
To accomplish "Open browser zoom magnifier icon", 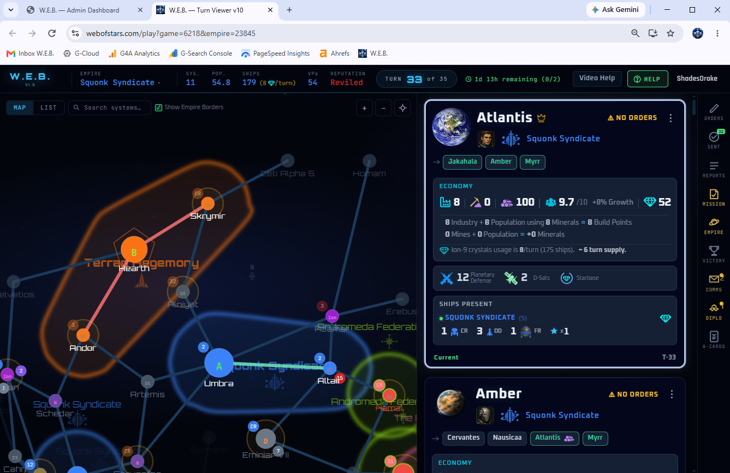I will tap(635, 33).
